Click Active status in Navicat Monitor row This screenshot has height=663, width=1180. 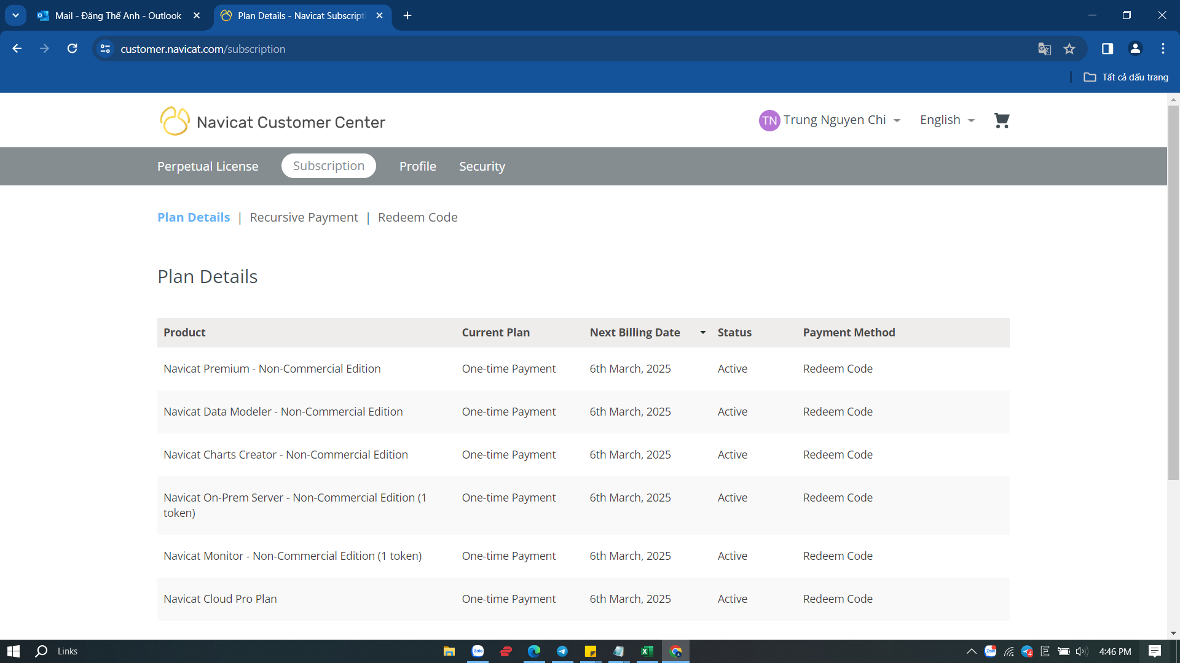pyautogui.click(x=732, y=556)
